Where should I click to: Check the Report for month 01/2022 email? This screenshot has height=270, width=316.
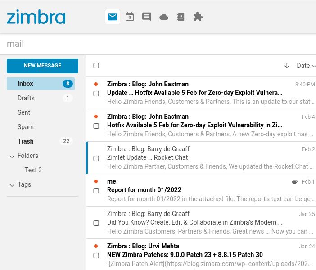96,191
